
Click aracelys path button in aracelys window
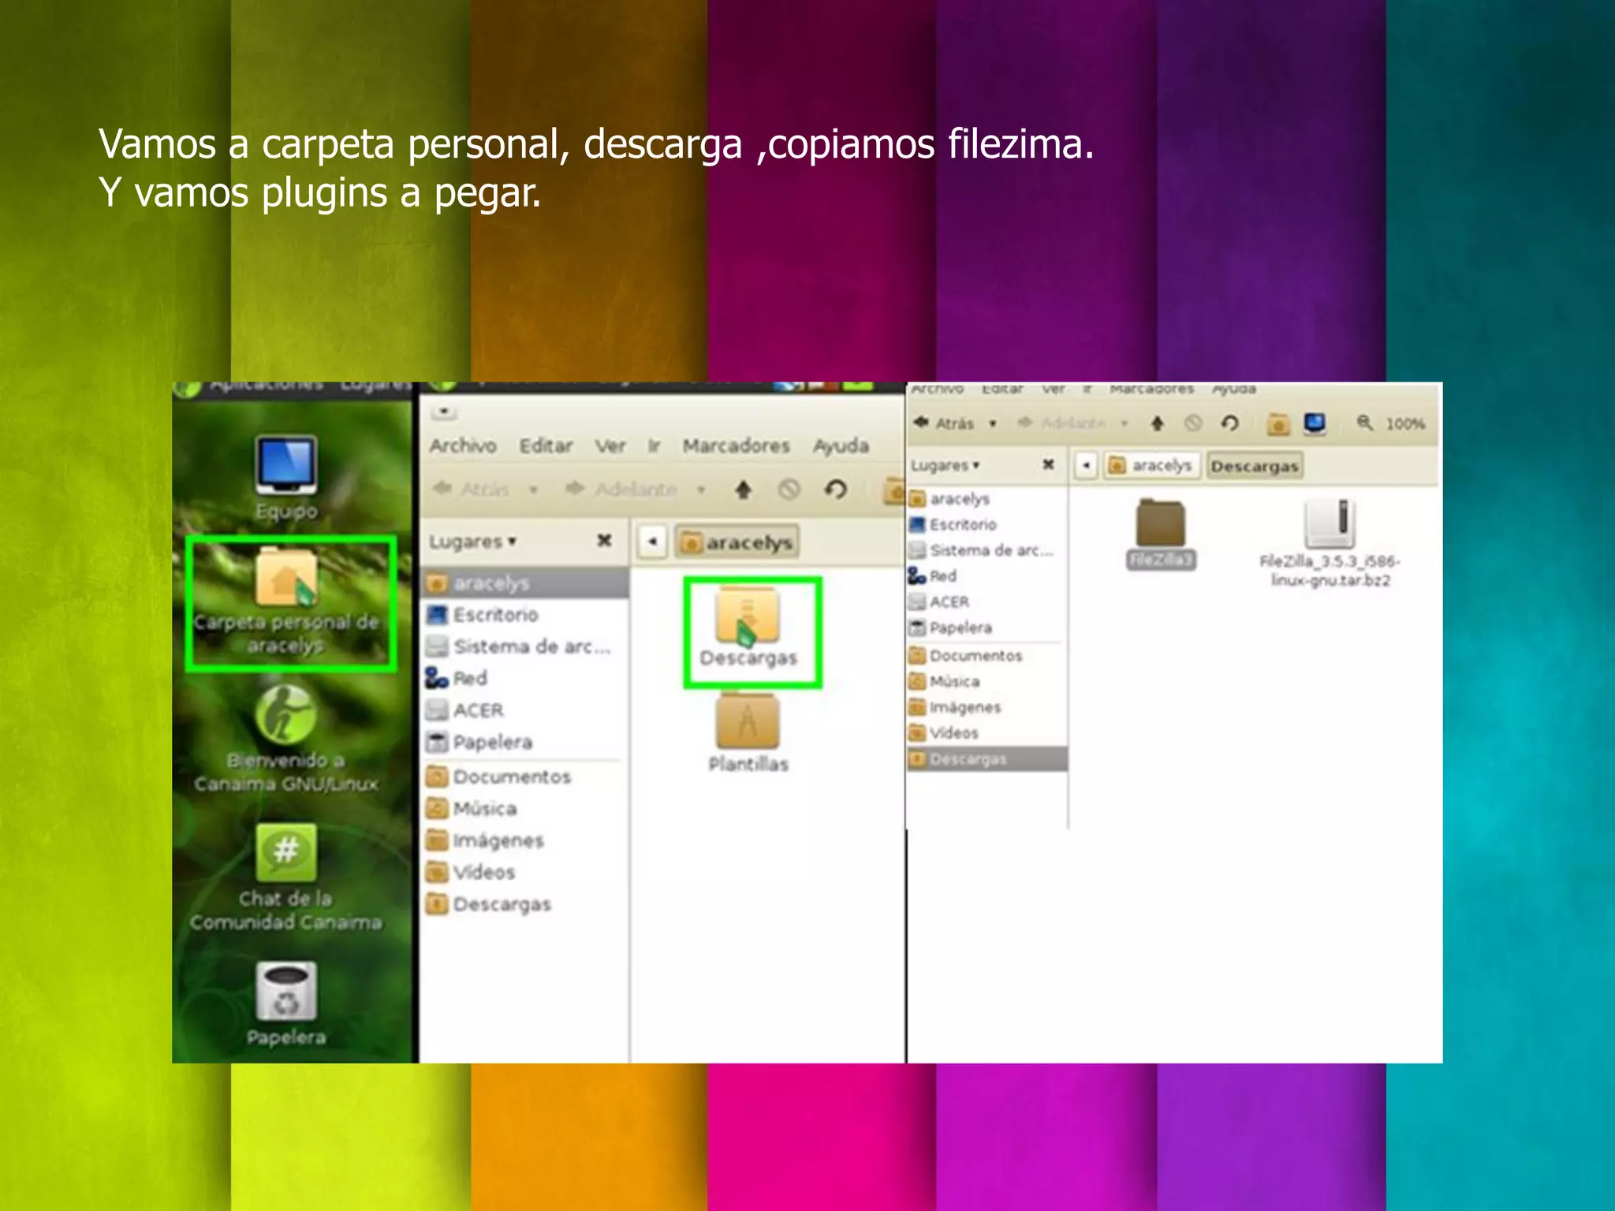[x=737, y=542]
